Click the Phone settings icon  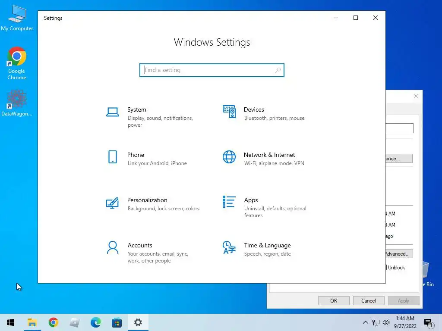click(113, 157)
